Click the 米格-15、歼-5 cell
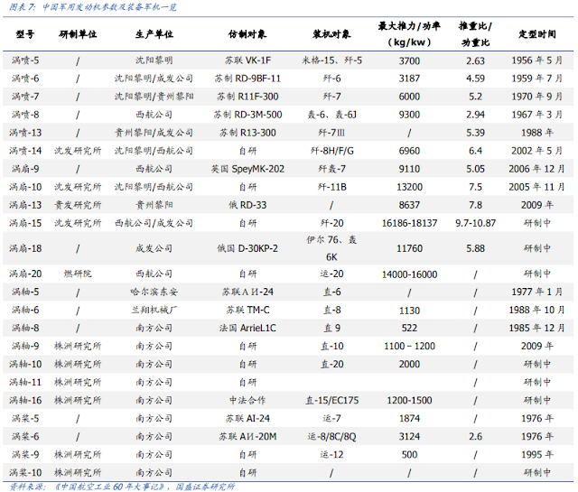578x492 pixels. tap(331, 60)
